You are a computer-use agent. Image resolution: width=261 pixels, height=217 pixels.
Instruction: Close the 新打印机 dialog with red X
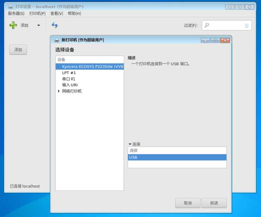[225, 40]
